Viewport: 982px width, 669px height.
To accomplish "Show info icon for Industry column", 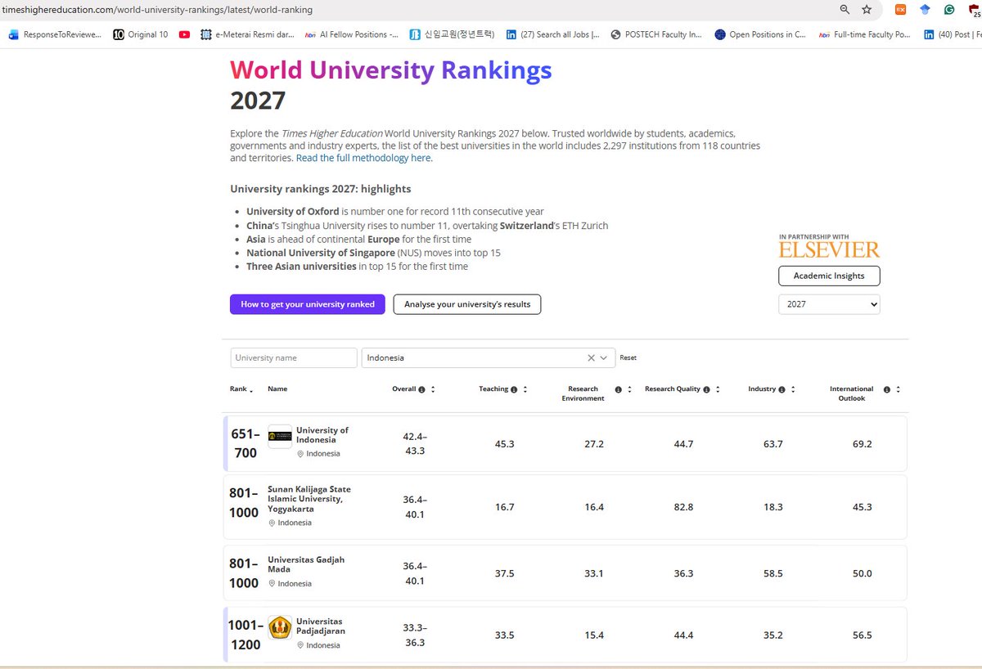I will [782, 390].
